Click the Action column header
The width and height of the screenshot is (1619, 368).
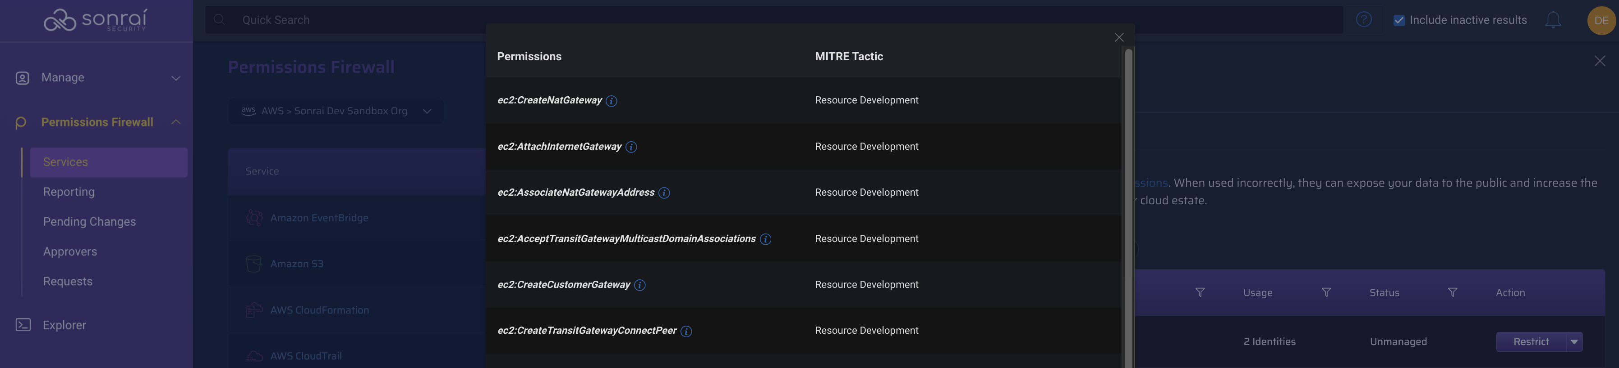[1510, 293]
